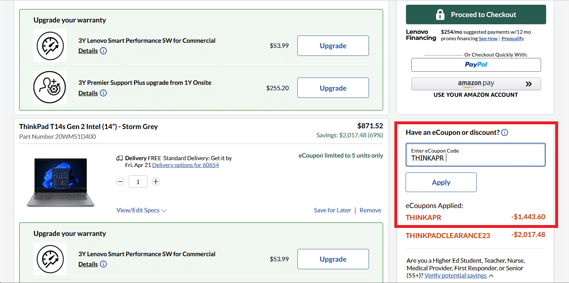The height and width of the screenshot is (283, 569).
Task: Click the person-with-gear icon for Premier Support Plus
Action: [50, 87]
